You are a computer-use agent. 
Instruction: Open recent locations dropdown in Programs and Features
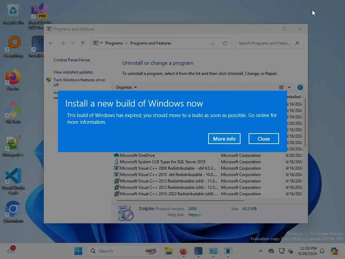pyautogui.click(x=73, y=43)
